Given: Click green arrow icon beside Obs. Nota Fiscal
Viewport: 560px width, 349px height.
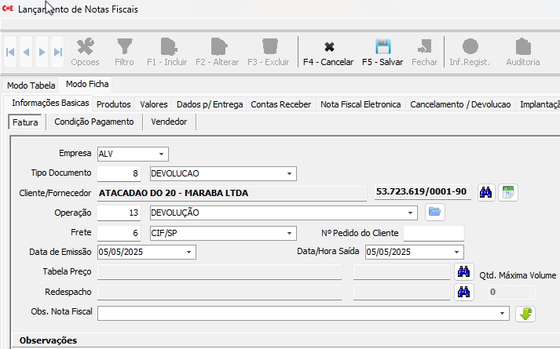Looking at the screenshot, I should [525, 313].
